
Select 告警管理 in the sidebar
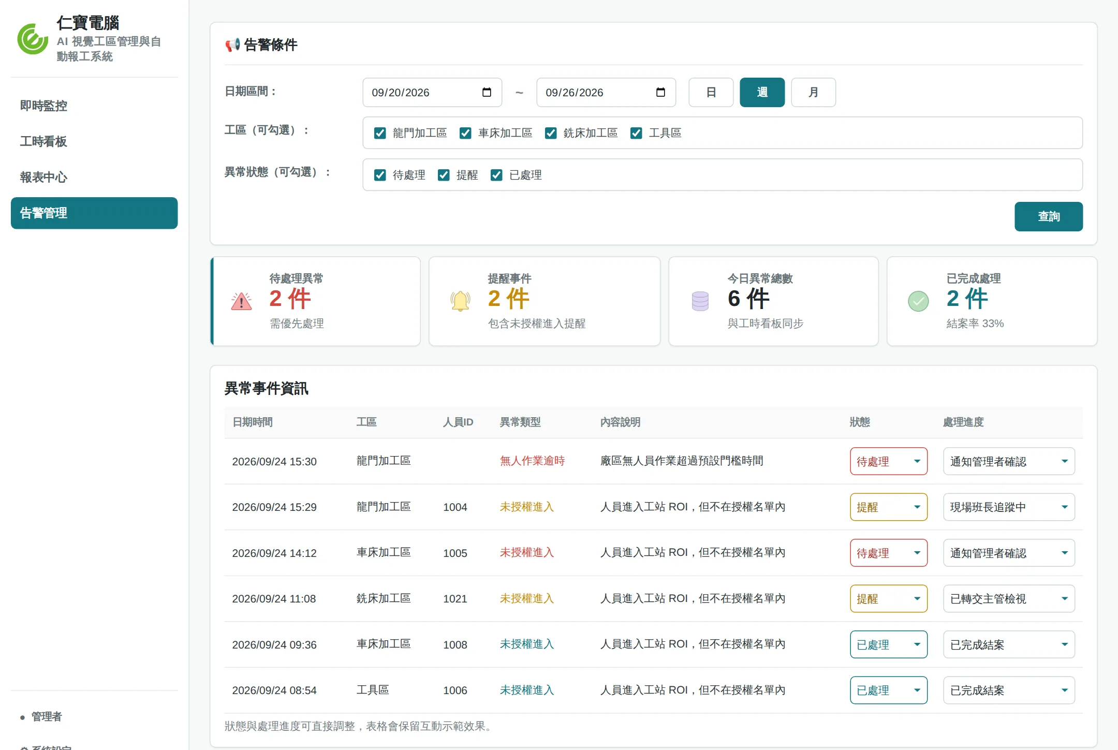tap(94, 213)
